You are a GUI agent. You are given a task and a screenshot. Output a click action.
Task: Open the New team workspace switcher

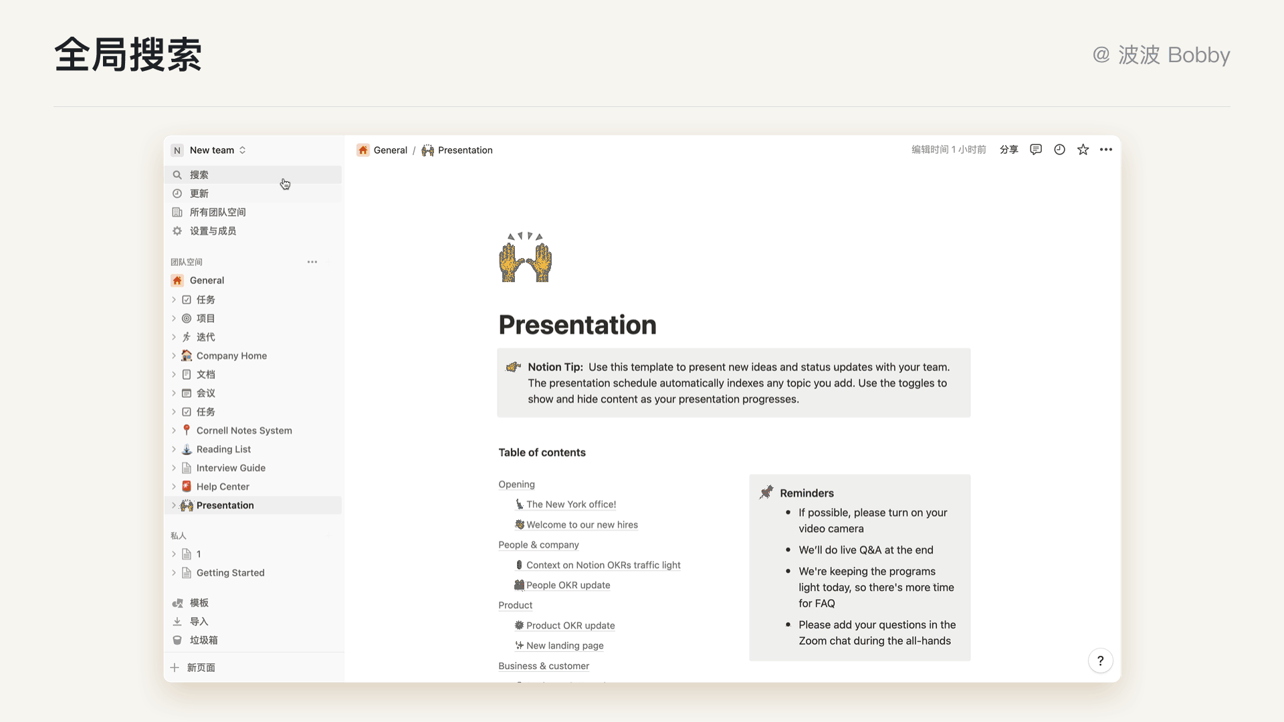pyautogui.click(x=211, y=150)
